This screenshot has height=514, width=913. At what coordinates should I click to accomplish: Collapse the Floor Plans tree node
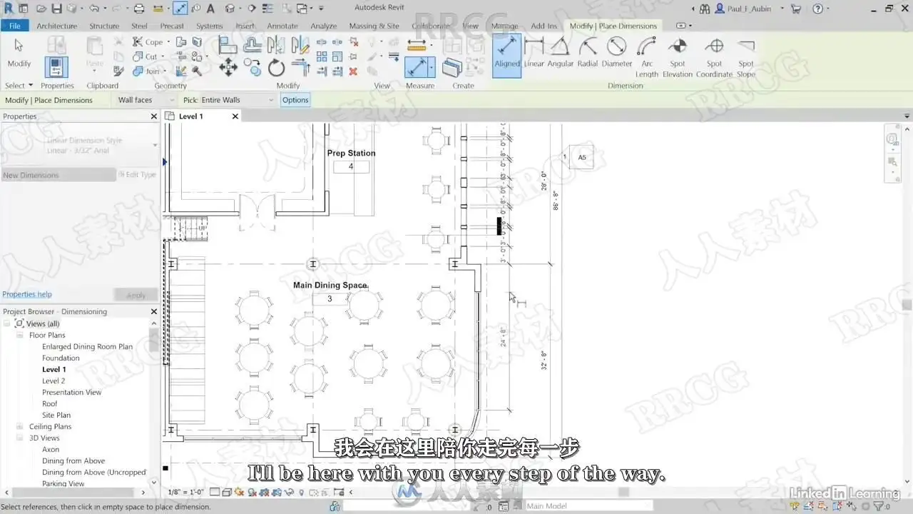20,335
